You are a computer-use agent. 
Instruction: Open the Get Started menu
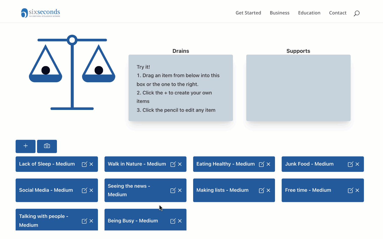248,13
